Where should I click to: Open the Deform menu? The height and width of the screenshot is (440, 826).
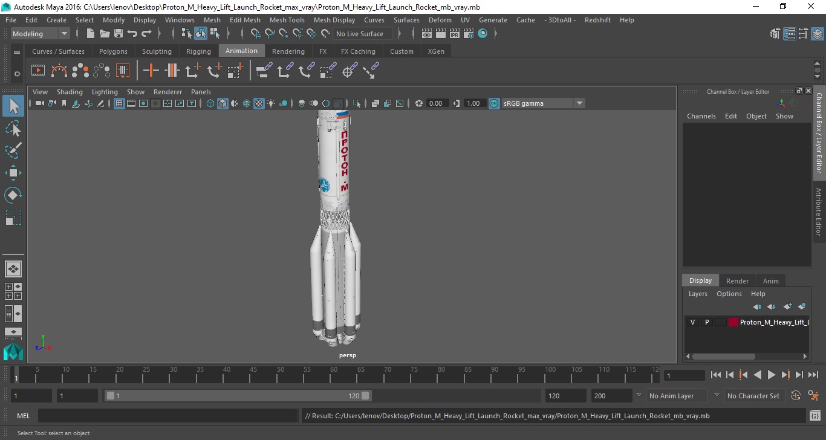pos(440,20)
